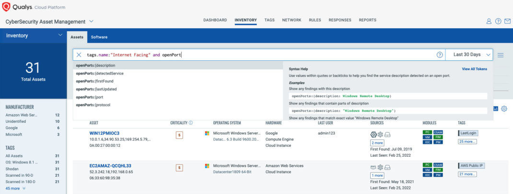Open View All Tokens link
This screenshot has width=513, height=194.
coord(474,69)
